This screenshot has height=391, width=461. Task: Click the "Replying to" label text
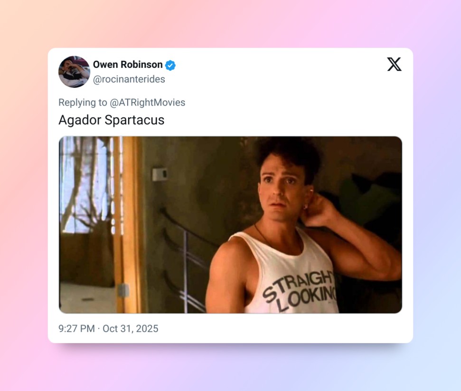click(x=83, y=103)
